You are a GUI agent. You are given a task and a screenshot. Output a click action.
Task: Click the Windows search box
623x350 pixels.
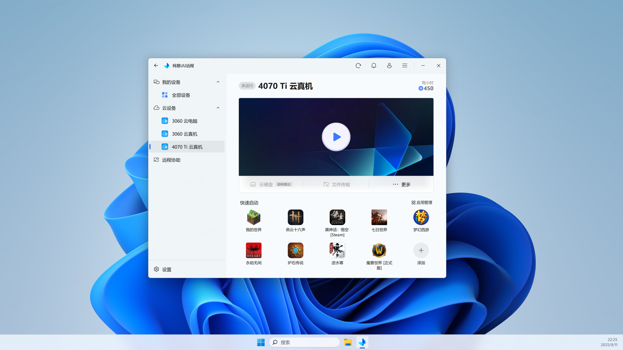tap(304, 342)
